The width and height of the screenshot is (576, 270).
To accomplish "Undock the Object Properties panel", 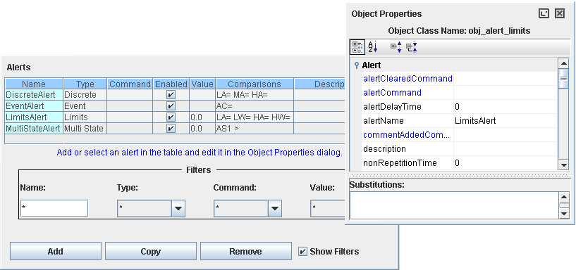I will pos(544,14).
